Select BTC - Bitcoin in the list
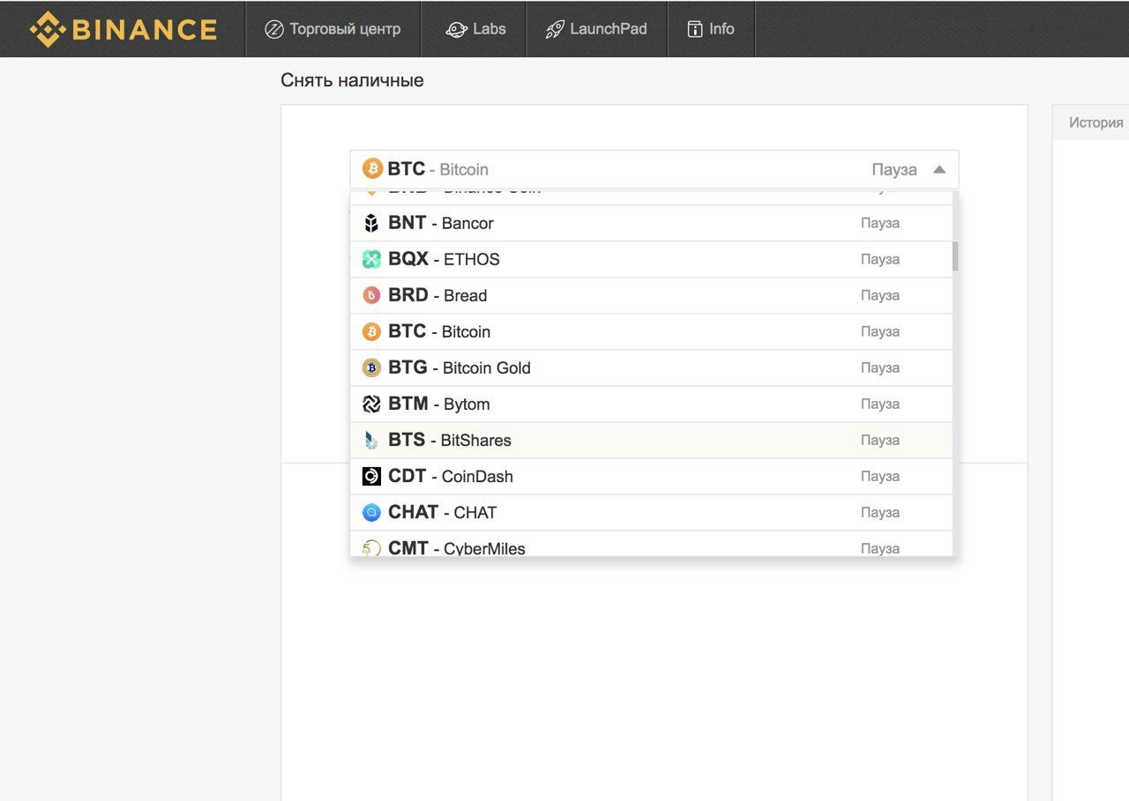This screenshot has height=801, width=1129. 651,331
